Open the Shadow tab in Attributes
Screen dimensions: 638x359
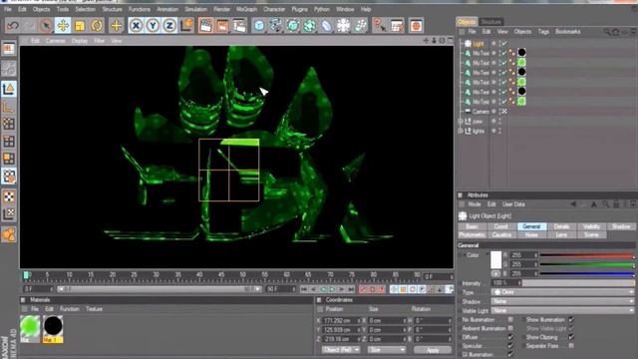(x=621, y=226)
